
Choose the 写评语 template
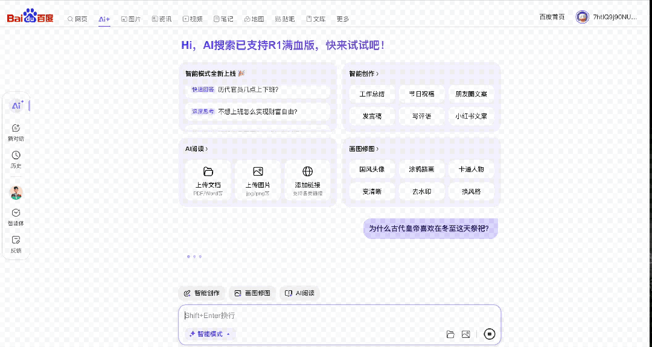coord(421,116)
